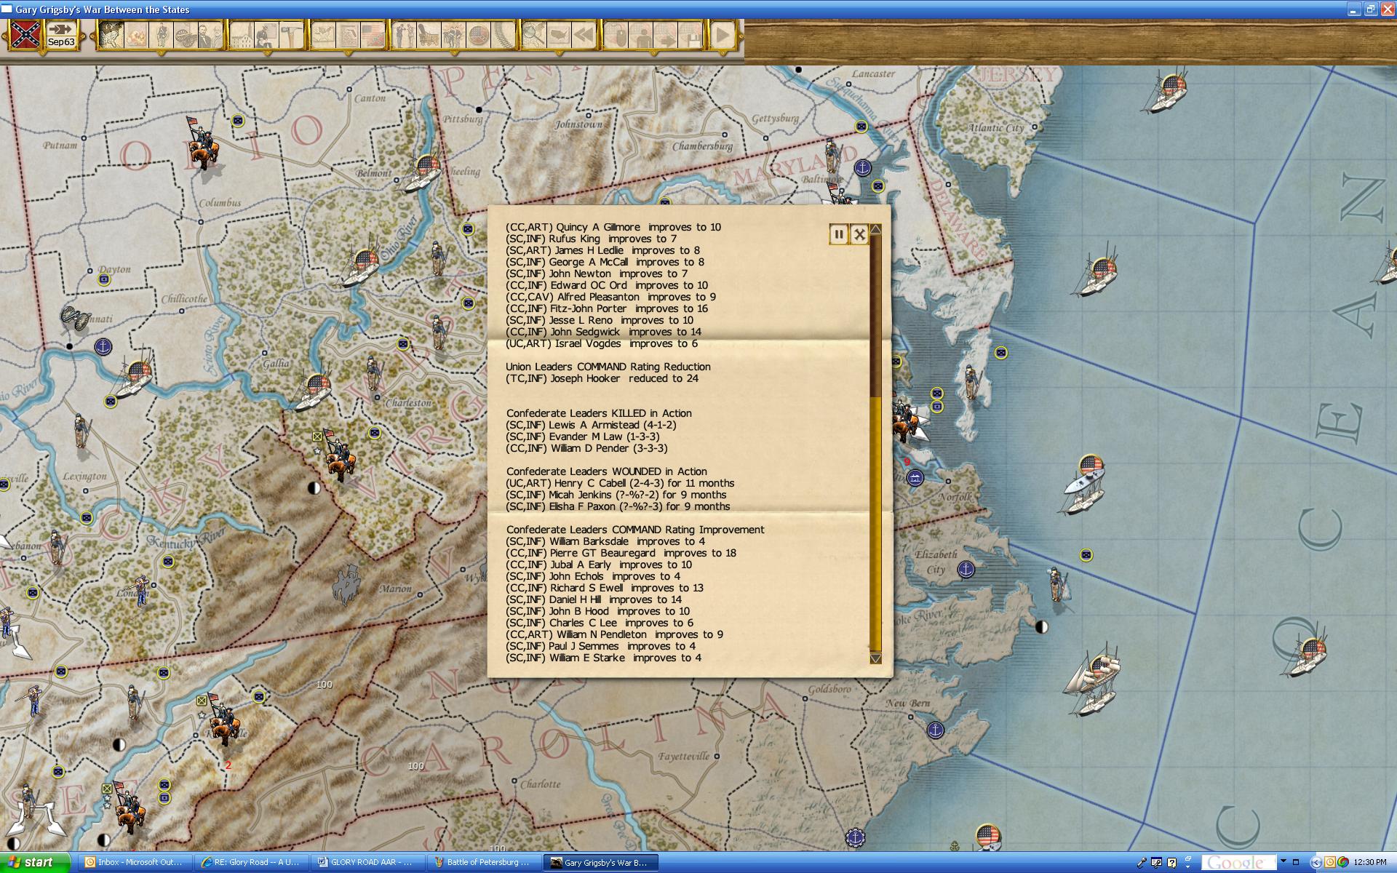Open the strategic map view icon
This screenshot has height=873, width=1397.
tap(111, 35)
